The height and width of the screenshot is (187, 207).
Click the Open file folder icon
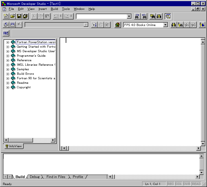(x=12, y=16)
